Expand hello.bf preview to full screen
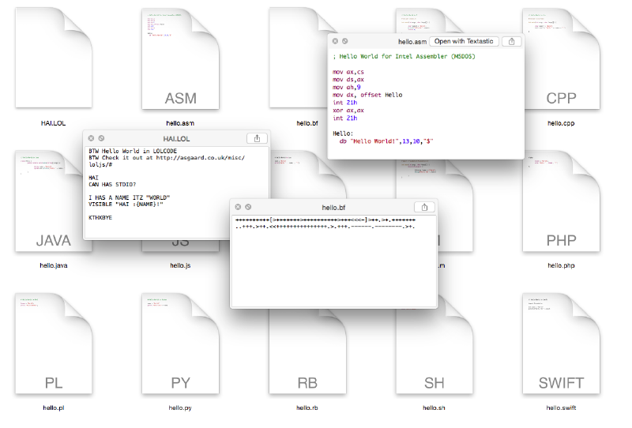The width and height of the screenshot is (632, 428). [x=247, y=207]
